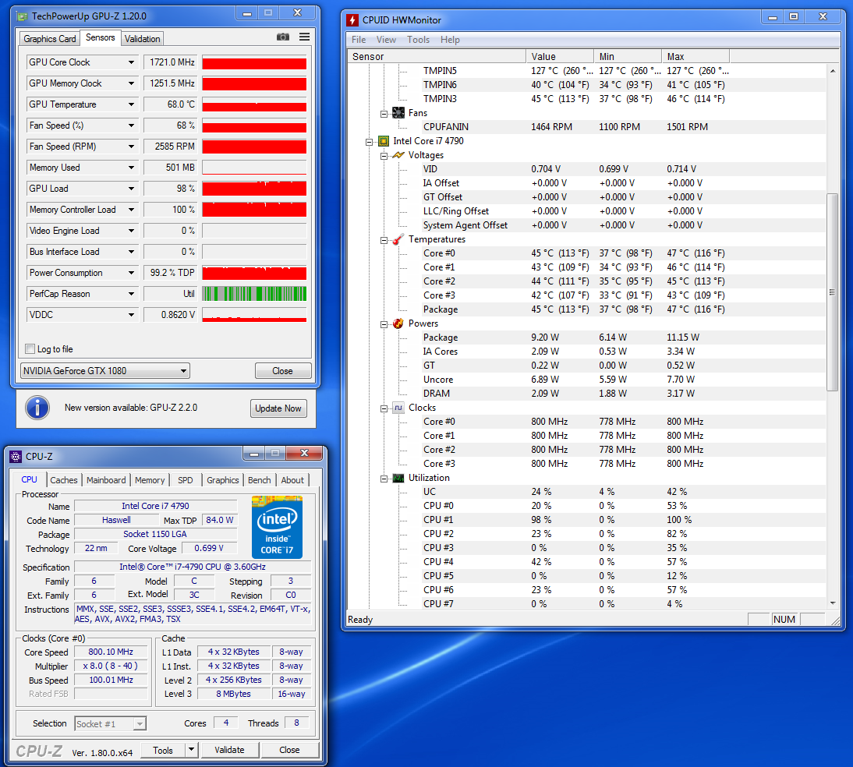The image size is (853, 767).
Task: Open the Bench tab in CPU-Z
Action: [x=260, y=480]
